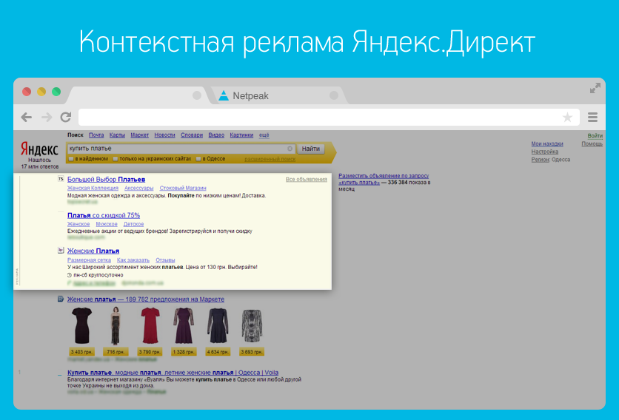Open ad title Женские Платья
Viewport: 619px width, 420px height.
93,251
